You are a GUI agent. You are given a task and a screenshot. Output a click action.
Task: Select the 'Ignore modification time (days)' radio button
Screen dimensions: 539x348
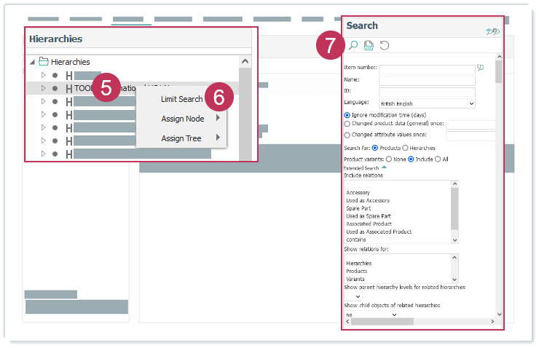[x=347, y=115]
